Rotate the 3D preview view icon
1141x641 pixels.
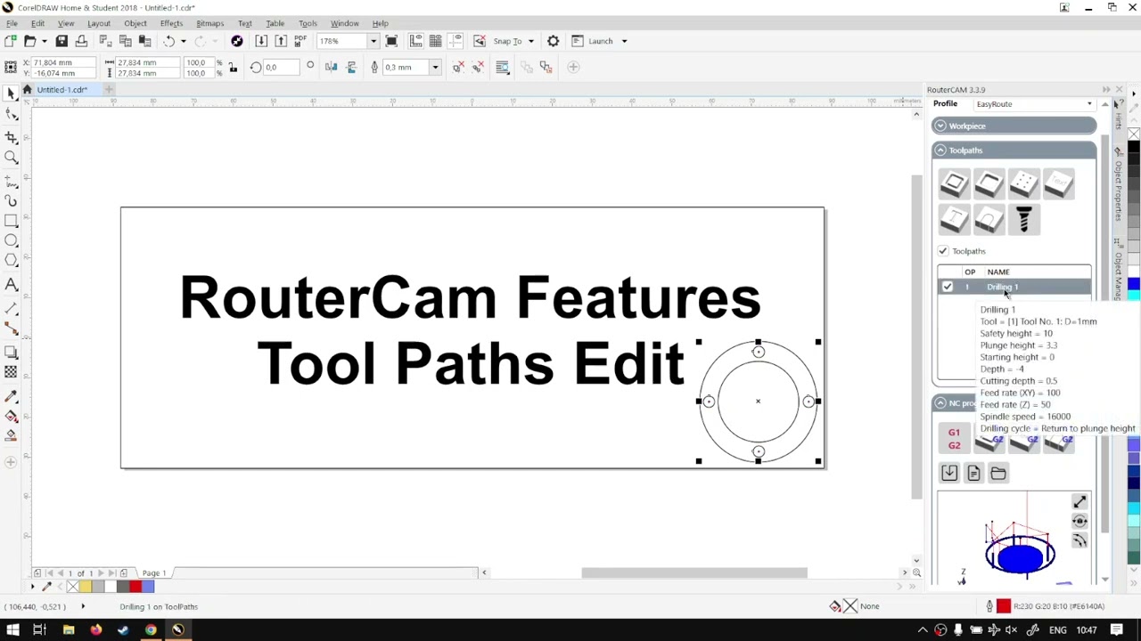click(x=1079, y=522)
